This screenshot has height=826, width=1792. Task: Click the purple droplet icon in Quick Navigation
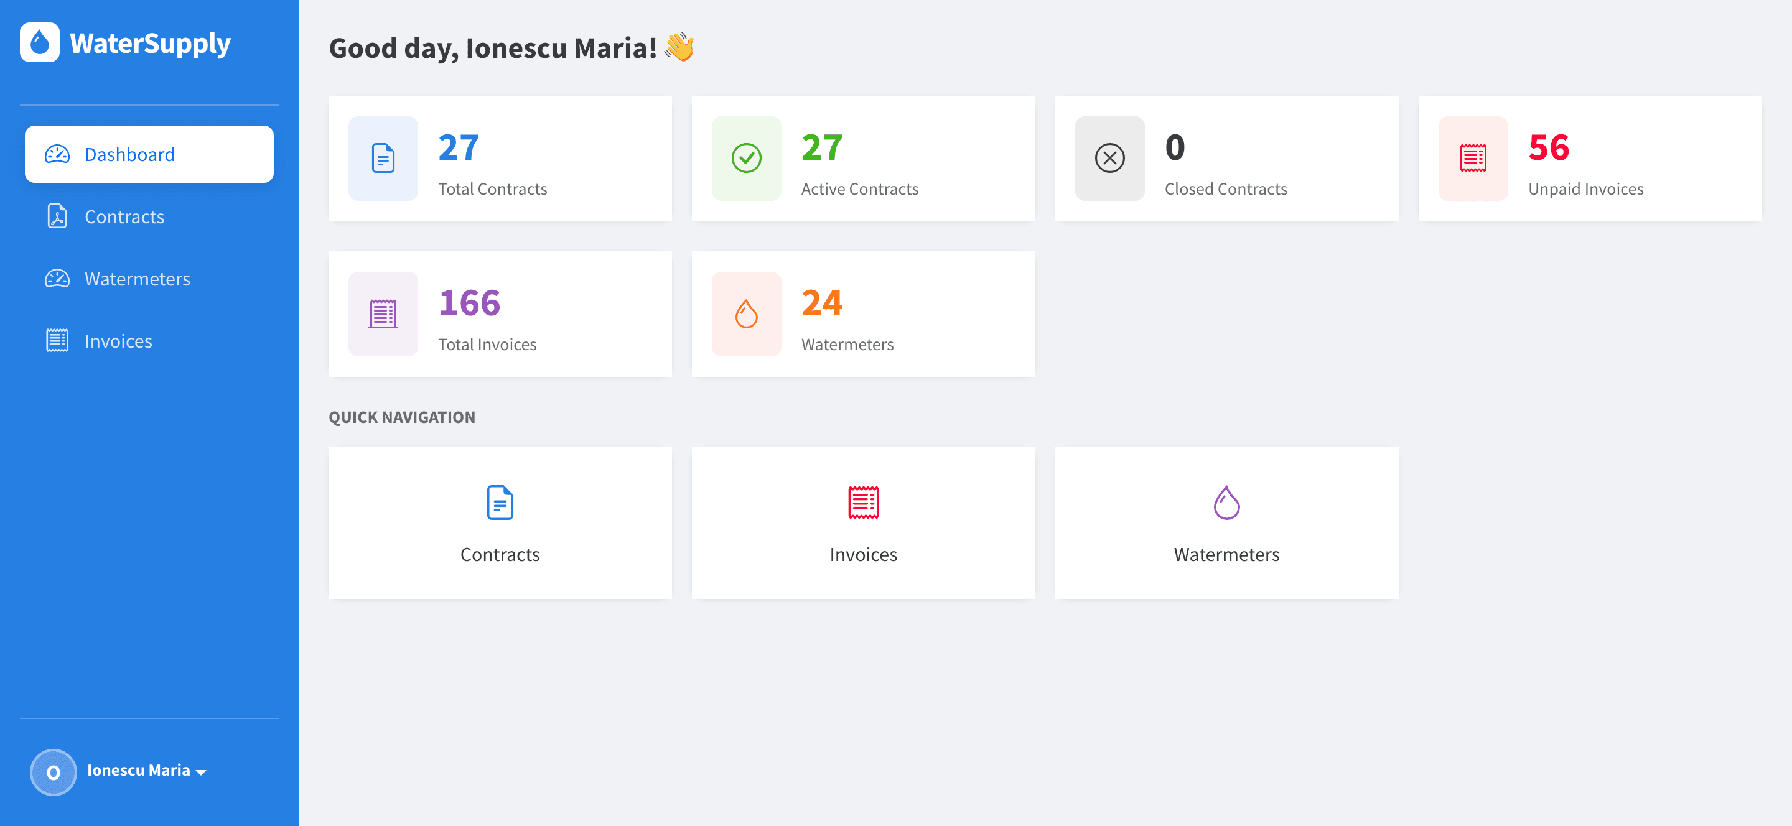click(1226, 503)
